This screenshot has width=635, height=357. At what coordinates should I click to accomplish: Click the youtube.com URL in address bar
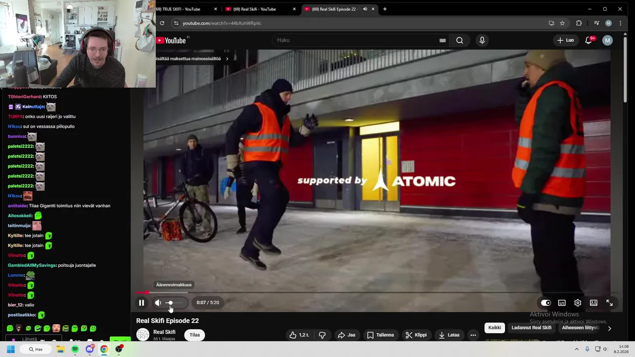coord(222,23)
